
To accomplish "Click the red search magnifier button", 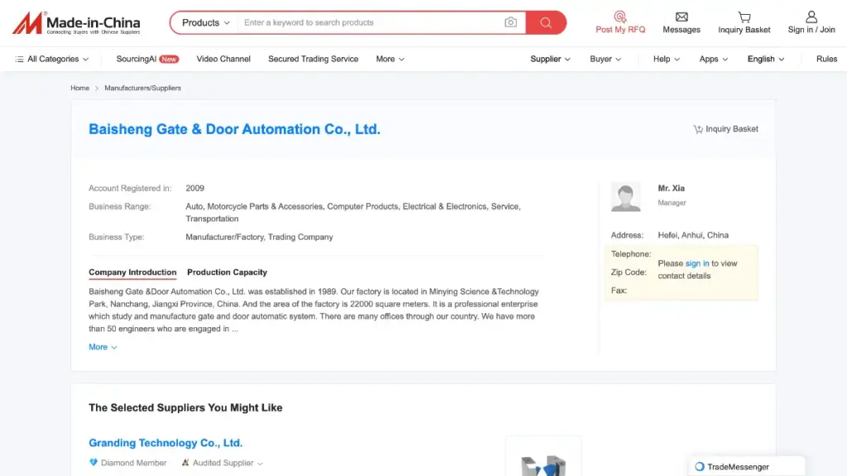I will (x=545, y=22).
